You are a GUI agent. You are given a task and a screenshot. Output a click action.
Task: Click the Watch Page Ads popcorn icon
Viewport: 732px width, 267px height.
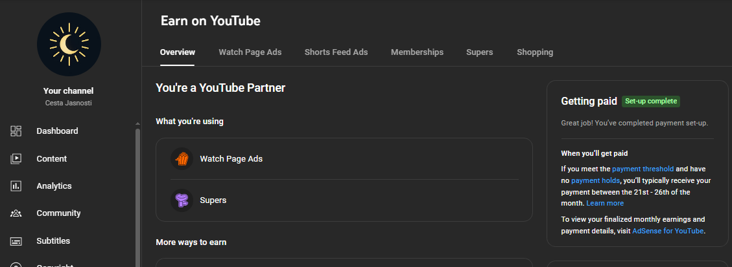click(182, 158)
